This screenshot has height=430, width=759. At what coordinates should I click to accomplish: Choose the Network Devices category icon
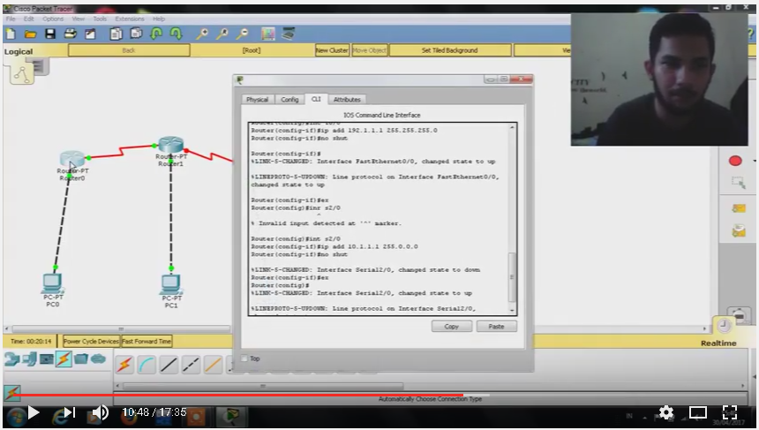[x=12, y=359]
